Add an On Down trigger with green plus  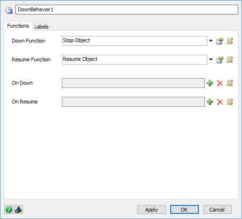210,83
